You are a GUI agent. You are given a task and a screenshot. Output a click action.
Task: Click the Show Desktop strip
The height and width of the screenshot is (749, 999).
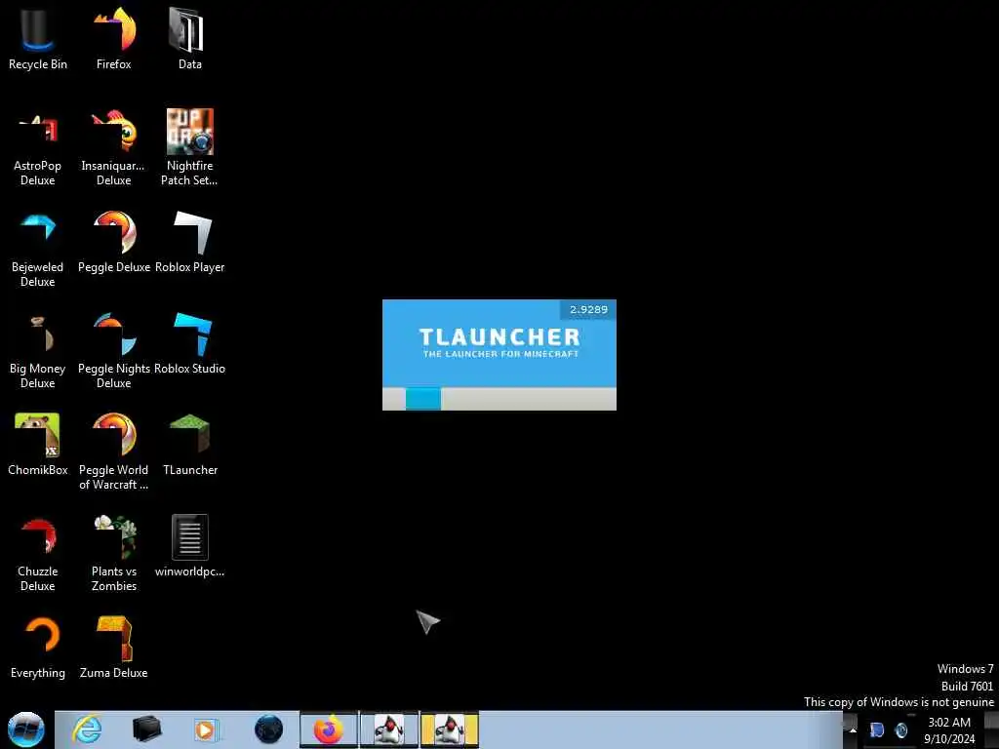991,729
